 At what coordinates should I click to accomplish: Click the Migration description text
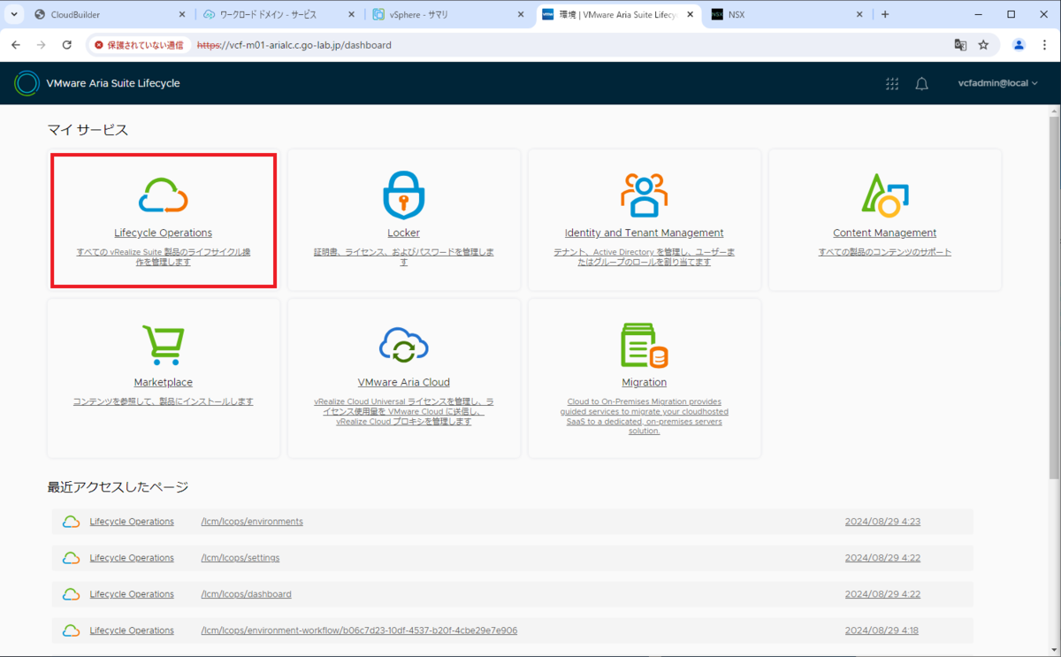click(x=645, y=416)
